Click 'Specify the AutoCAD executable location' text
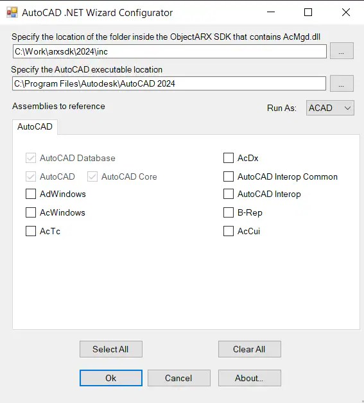The image size is (364, 403). coord(87,70)
